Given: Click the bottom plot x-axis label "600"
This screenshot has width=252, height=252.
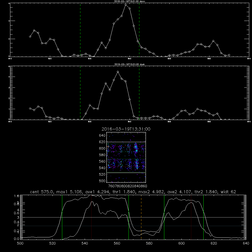Looking at the screenshot, I should [181, 243].
